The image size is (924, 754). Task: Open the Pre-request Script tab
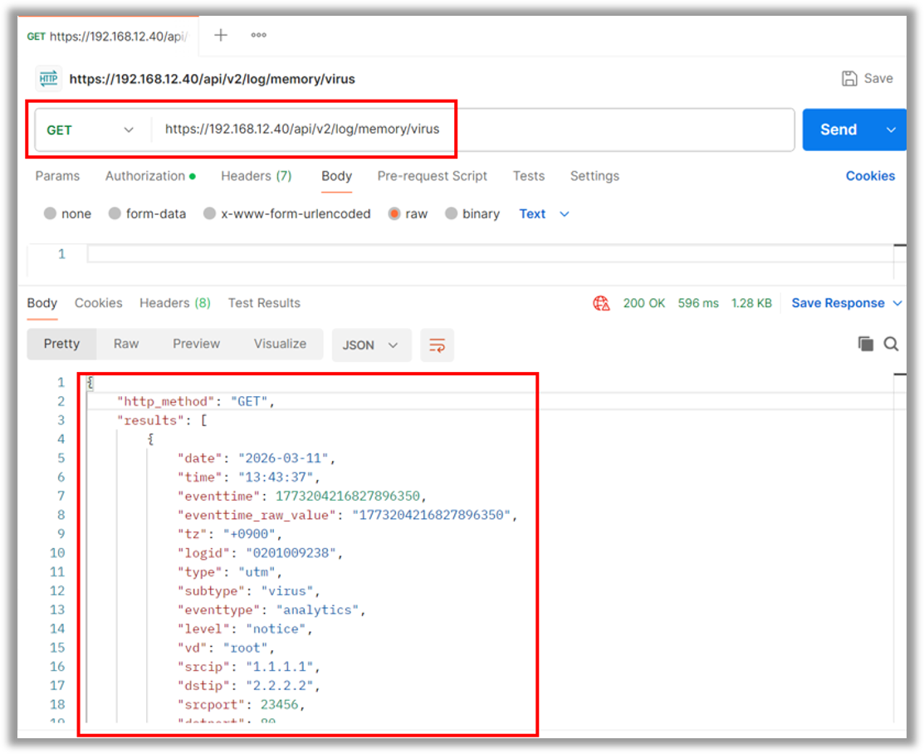point(432,176)
